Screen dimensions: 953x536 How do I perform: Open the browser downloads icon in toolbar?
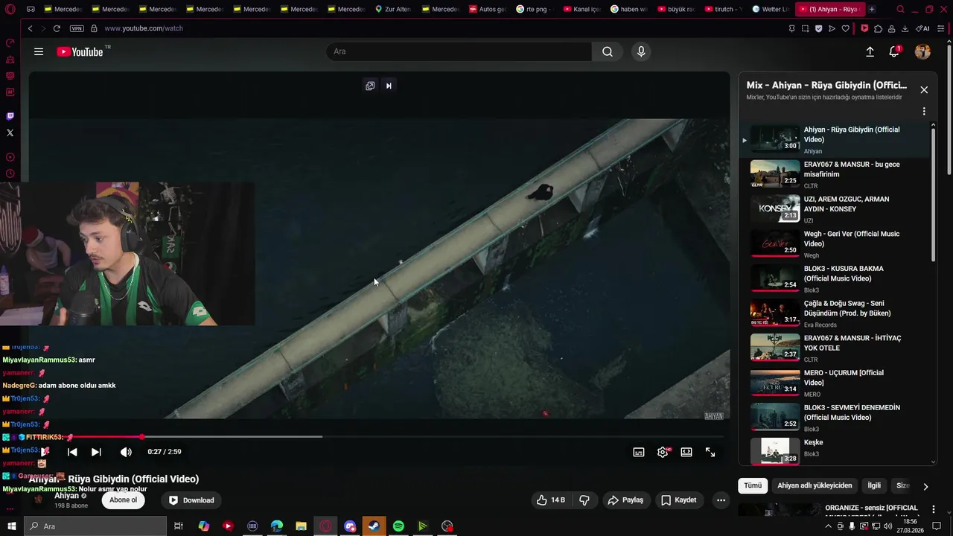tap(905, 28)
